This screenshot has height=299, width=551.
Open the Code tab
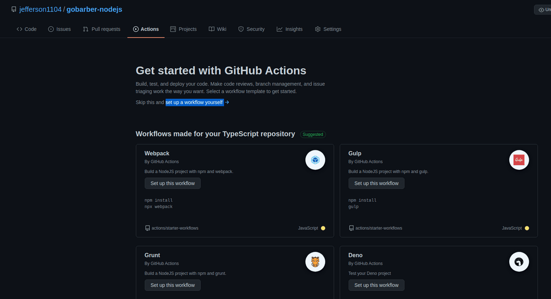[x=27, y=29]
